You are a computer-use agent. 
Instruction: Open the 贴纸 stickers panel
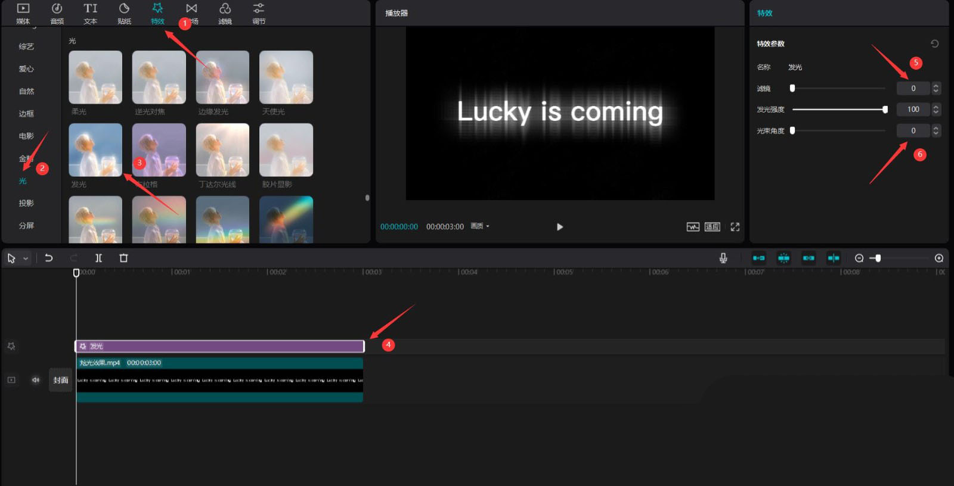coord(124,14)
